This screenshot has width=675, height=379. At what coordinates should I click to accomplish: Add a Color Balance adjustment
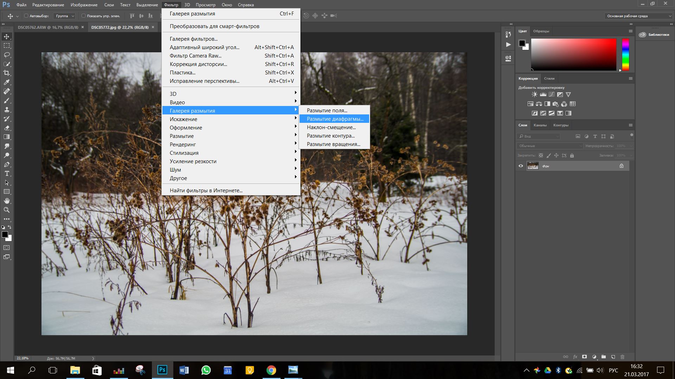pos(539,104)
